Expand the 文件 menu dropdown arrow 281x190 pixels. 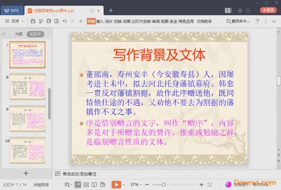(23, 21)
